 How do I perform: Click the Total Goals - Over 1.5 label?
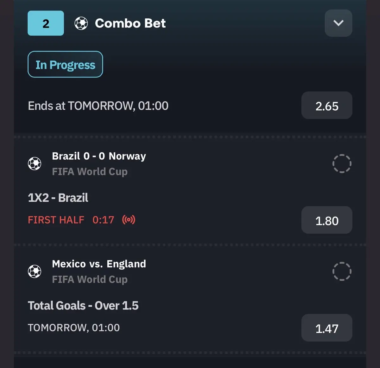pos(83,306)
